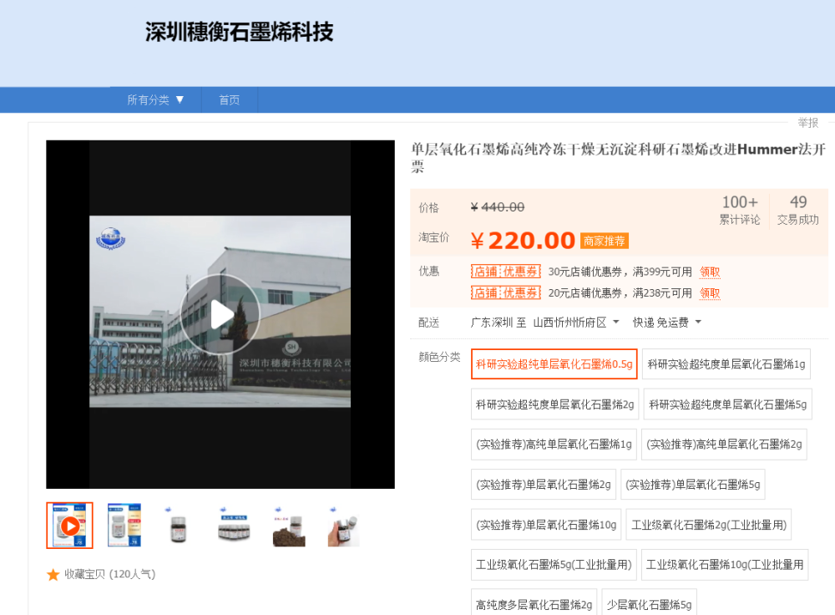
Task: Select the 科研实验超纯度单层氧化石墨烯1g variant
Action: (725, 363)
